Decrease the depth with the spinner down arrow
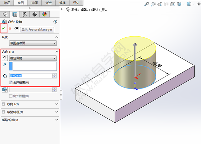The width and height of the screenshot is (201, 144). click(54, 77)
